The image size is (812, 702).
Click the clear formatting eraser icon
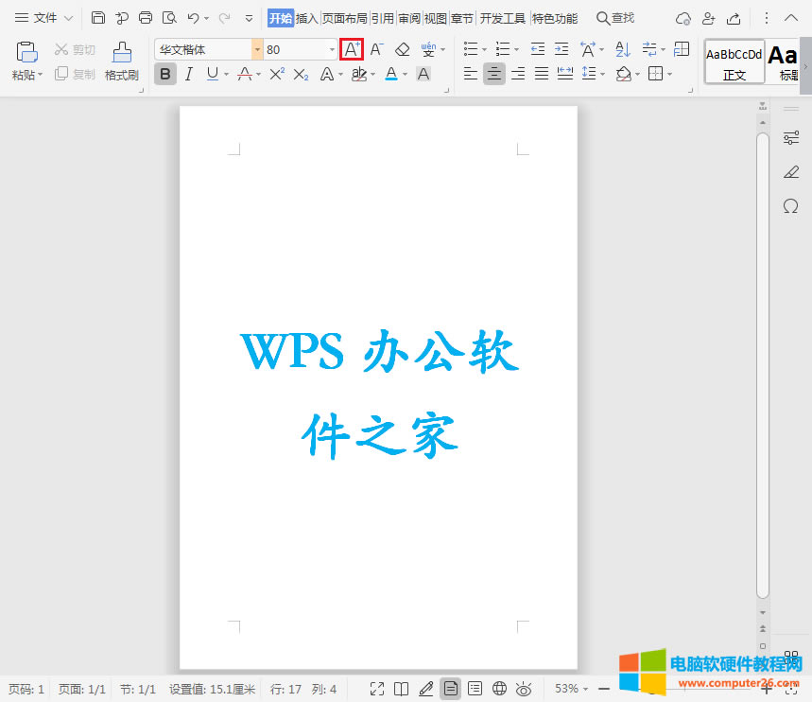point(403,49)
